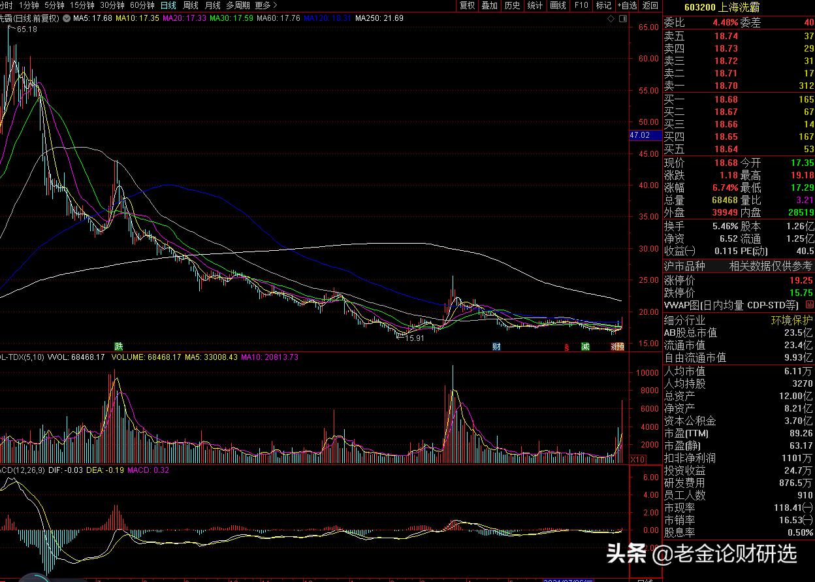The height and width of the screenshot is (582, 815).
Task: Toggle 复权 price adjustment
Action: (x=467, y=5)
